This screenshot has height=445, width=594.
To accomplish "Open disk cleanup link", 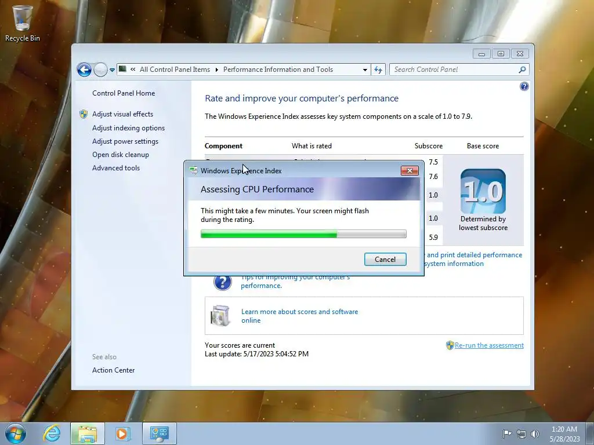I will 121,154.
